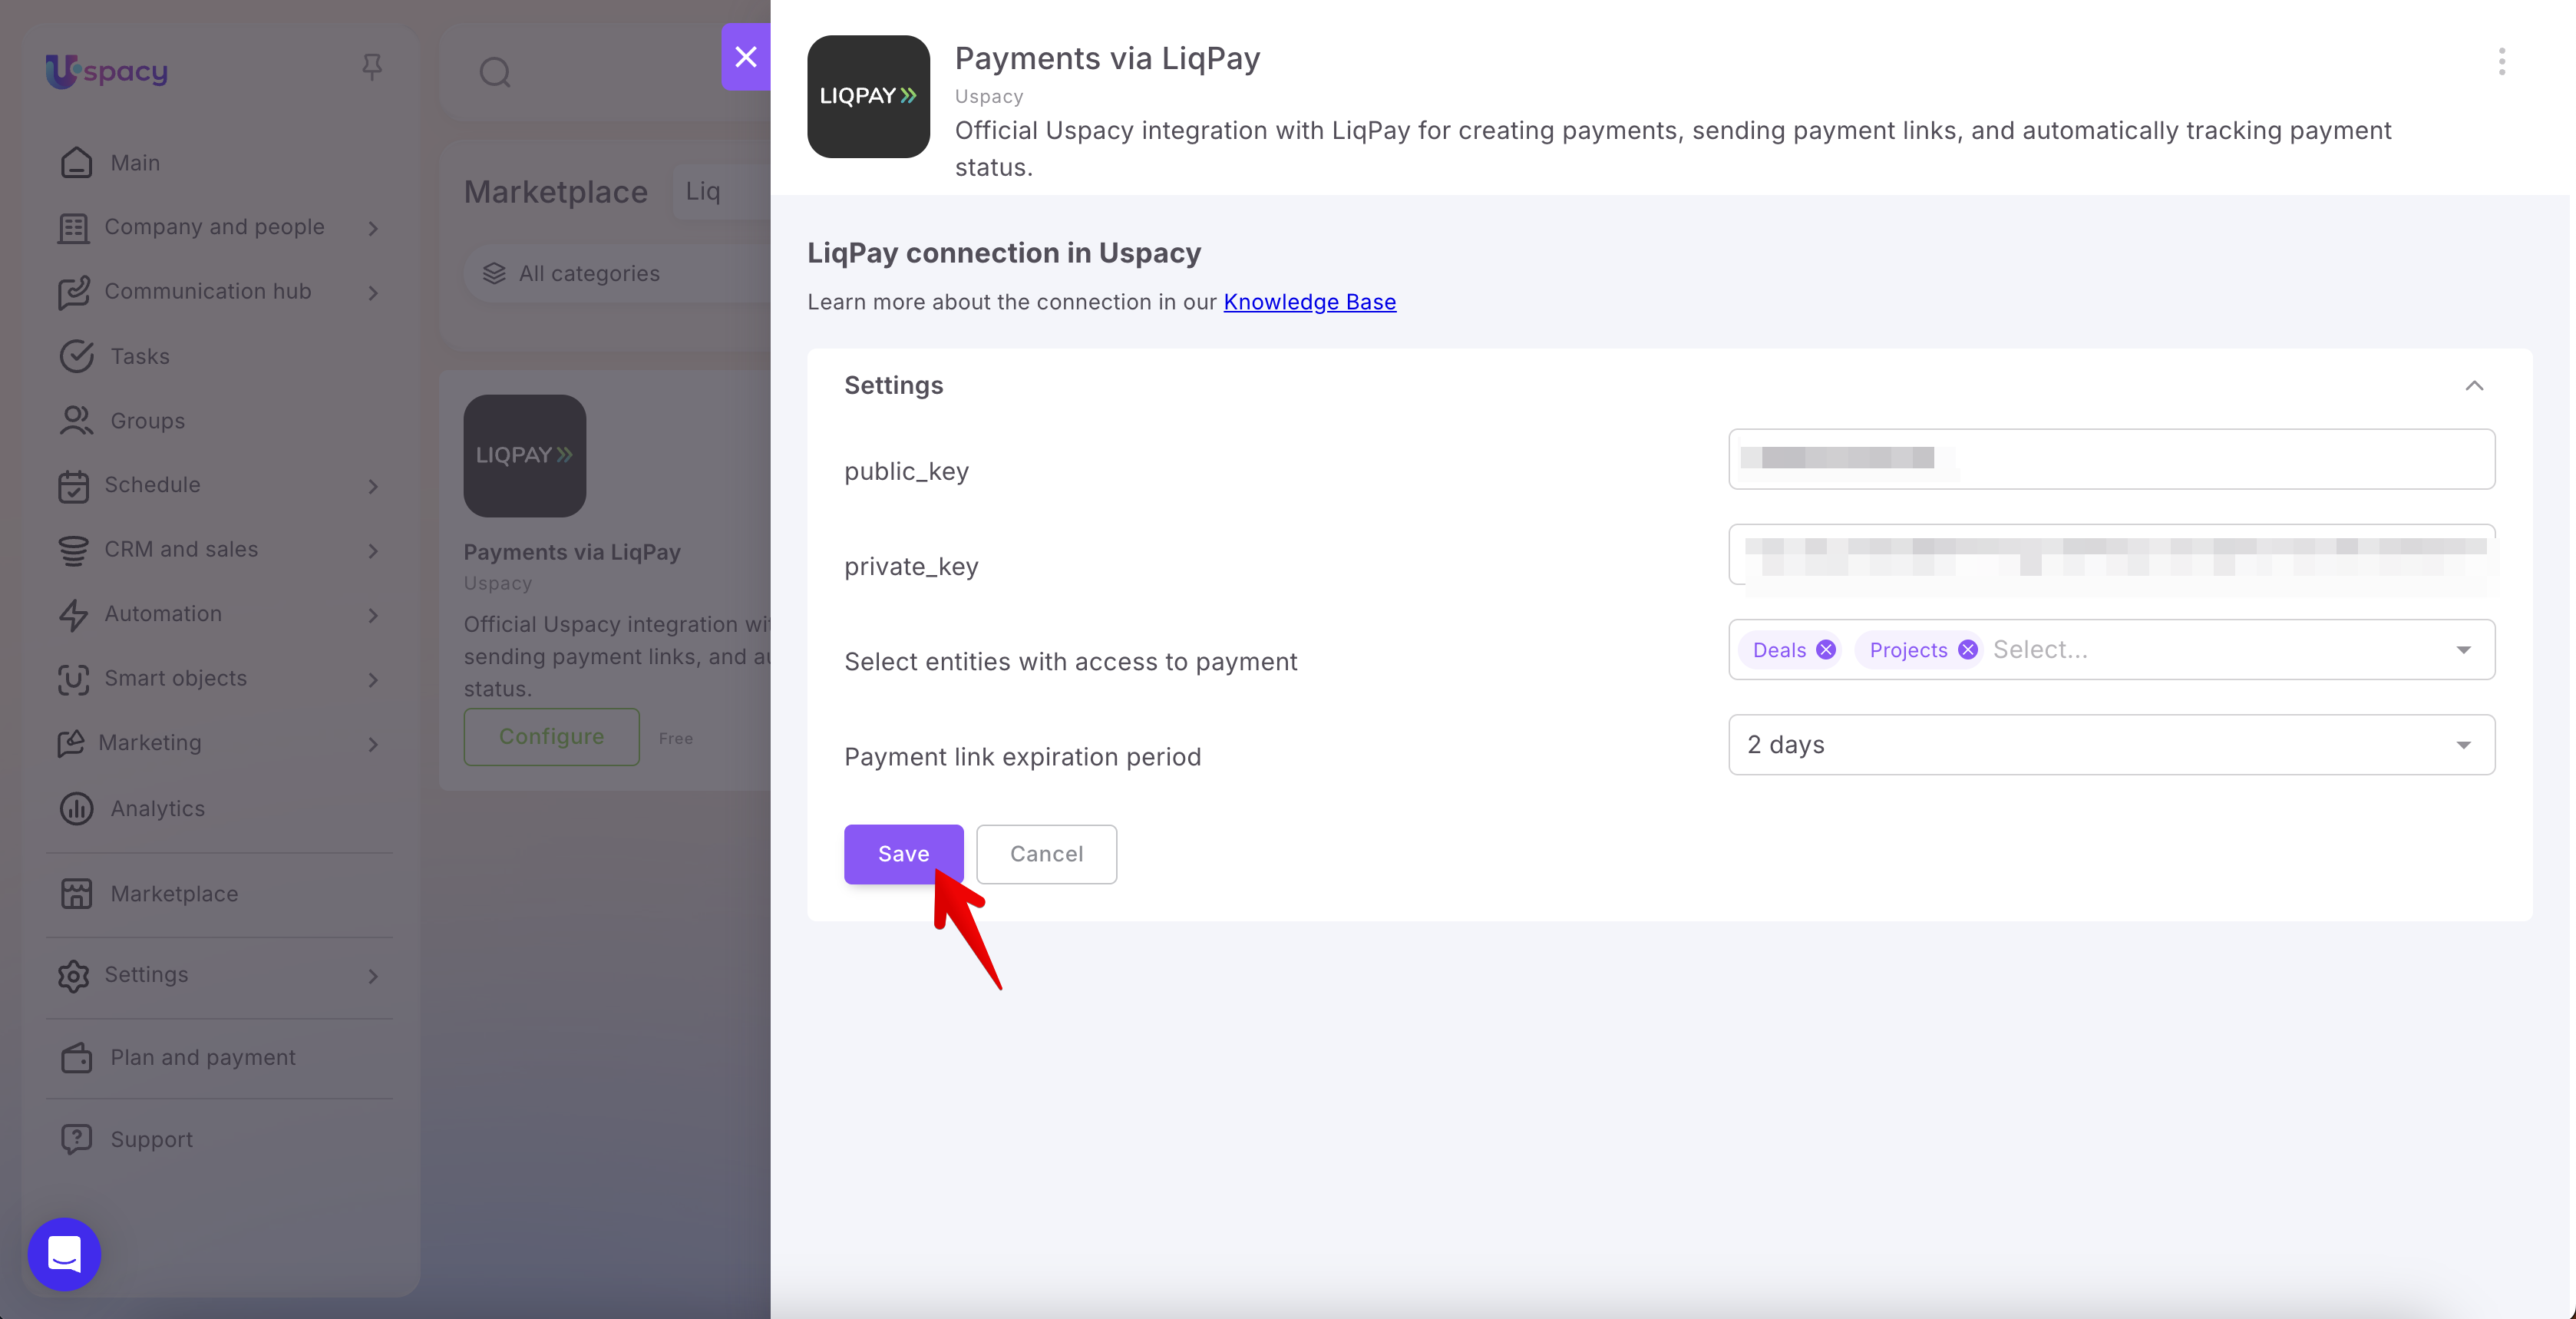Open the three-dot options menu for LiqPay
Screen dimensions: 2576x1319
[x=2501, y=62]
